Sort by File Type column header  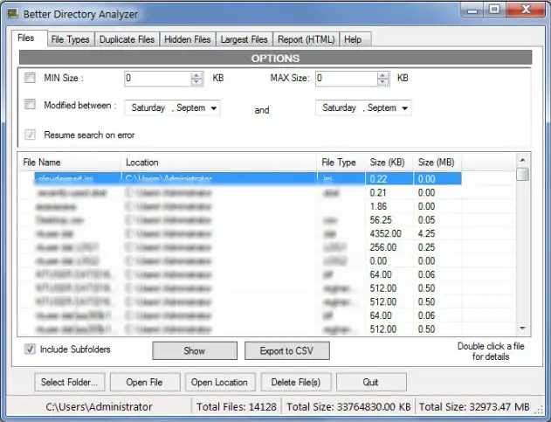click(341, 163)
